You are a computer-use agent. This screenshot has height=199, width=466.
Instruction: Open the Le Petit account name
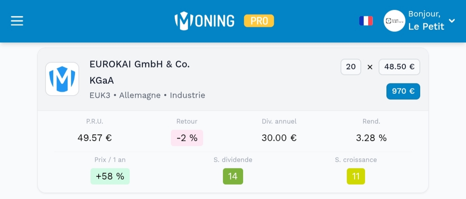(x=426, y=27)
